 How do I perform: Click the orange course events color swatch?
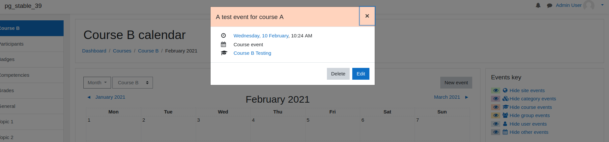[496, 107]
